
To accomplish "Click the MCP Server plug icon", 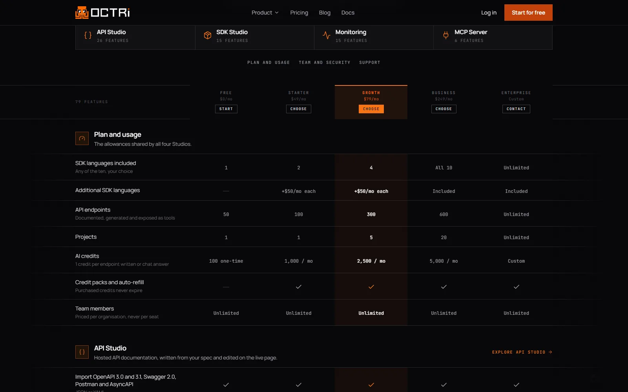I will tap(446, 35).
